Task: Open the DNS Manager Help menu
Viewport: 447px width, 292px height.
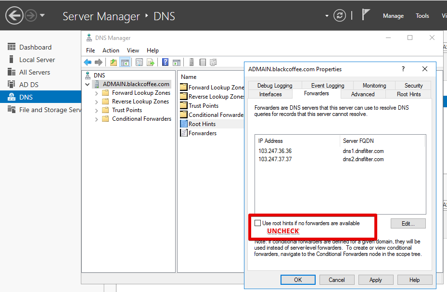Action: tap(153, 51)
